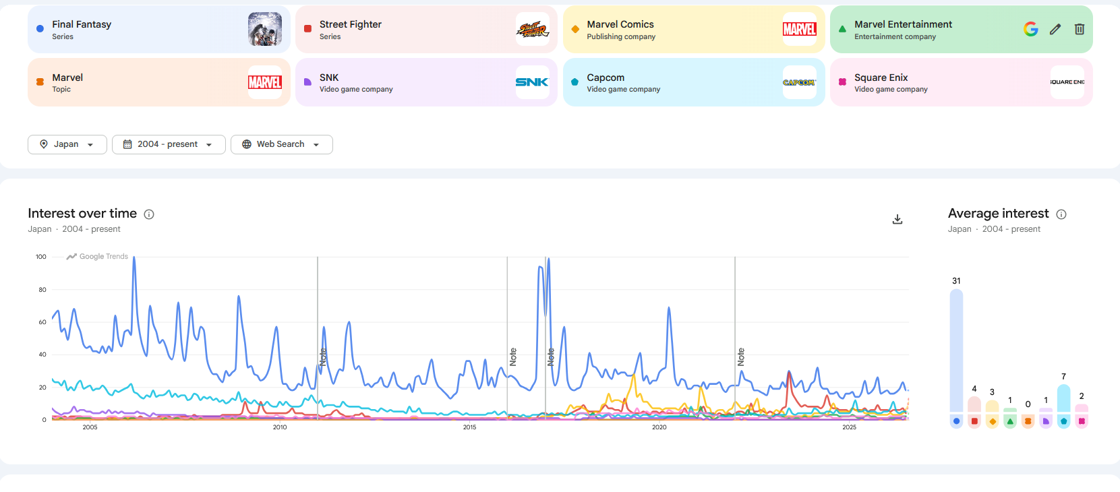This screenshot has width=1120, height=492.
Task: Download the Interest over time chart
Action: pos(897,219)
